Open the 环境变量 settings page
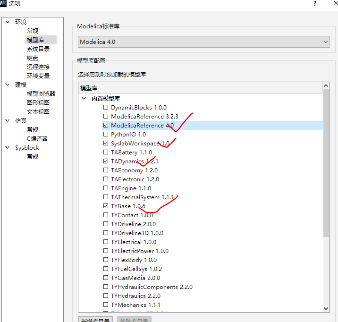The width and height of the screenshot is (338, 322). [38, 76]
